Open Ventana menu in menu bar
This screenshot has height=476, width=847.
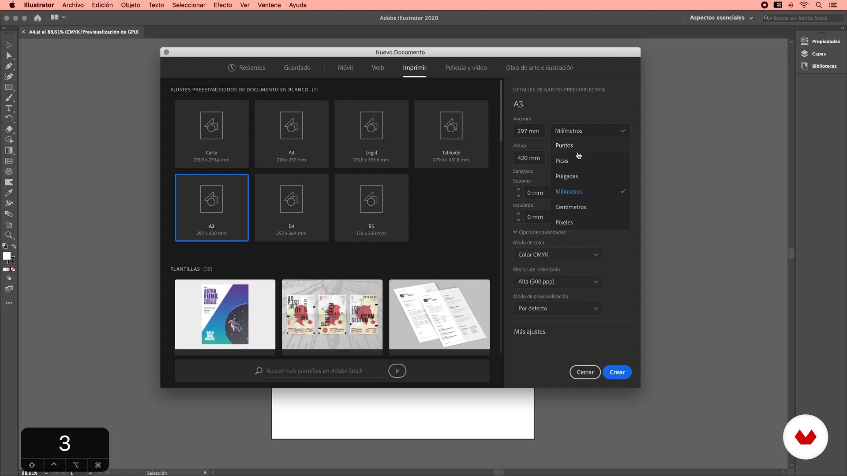[x=269, y=5]
